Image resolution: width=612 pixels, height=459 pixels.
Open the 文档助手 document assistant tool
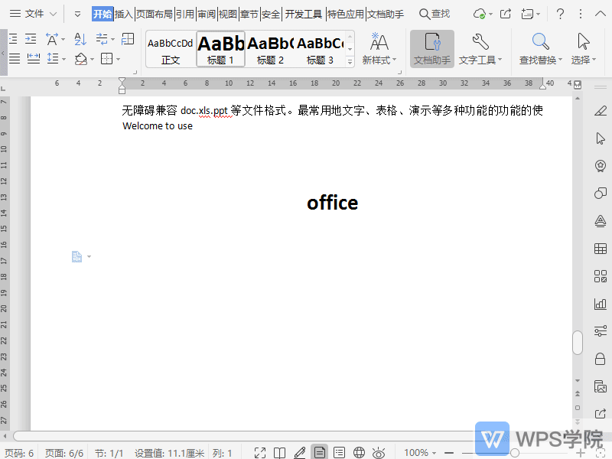tap(431, 49)
